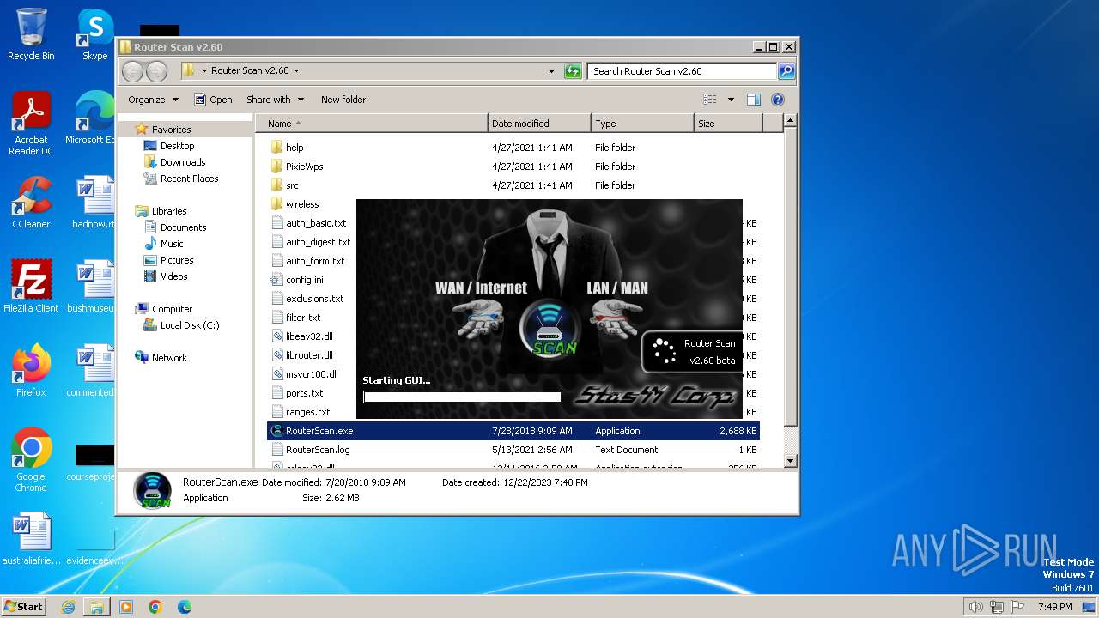Select Favorites in navigation pane
The image size is (1099, 618).
163,130
